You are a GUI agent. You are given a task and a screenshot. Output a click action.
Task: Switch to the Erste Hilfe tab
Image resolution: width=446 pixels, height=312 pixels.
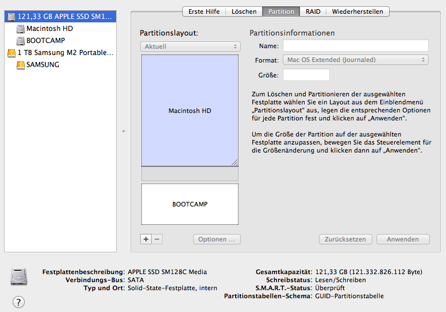(x=204, y=11)
